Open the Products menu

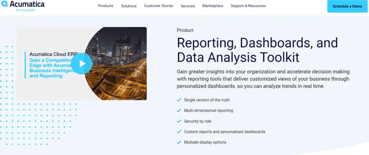click(106, 6)
